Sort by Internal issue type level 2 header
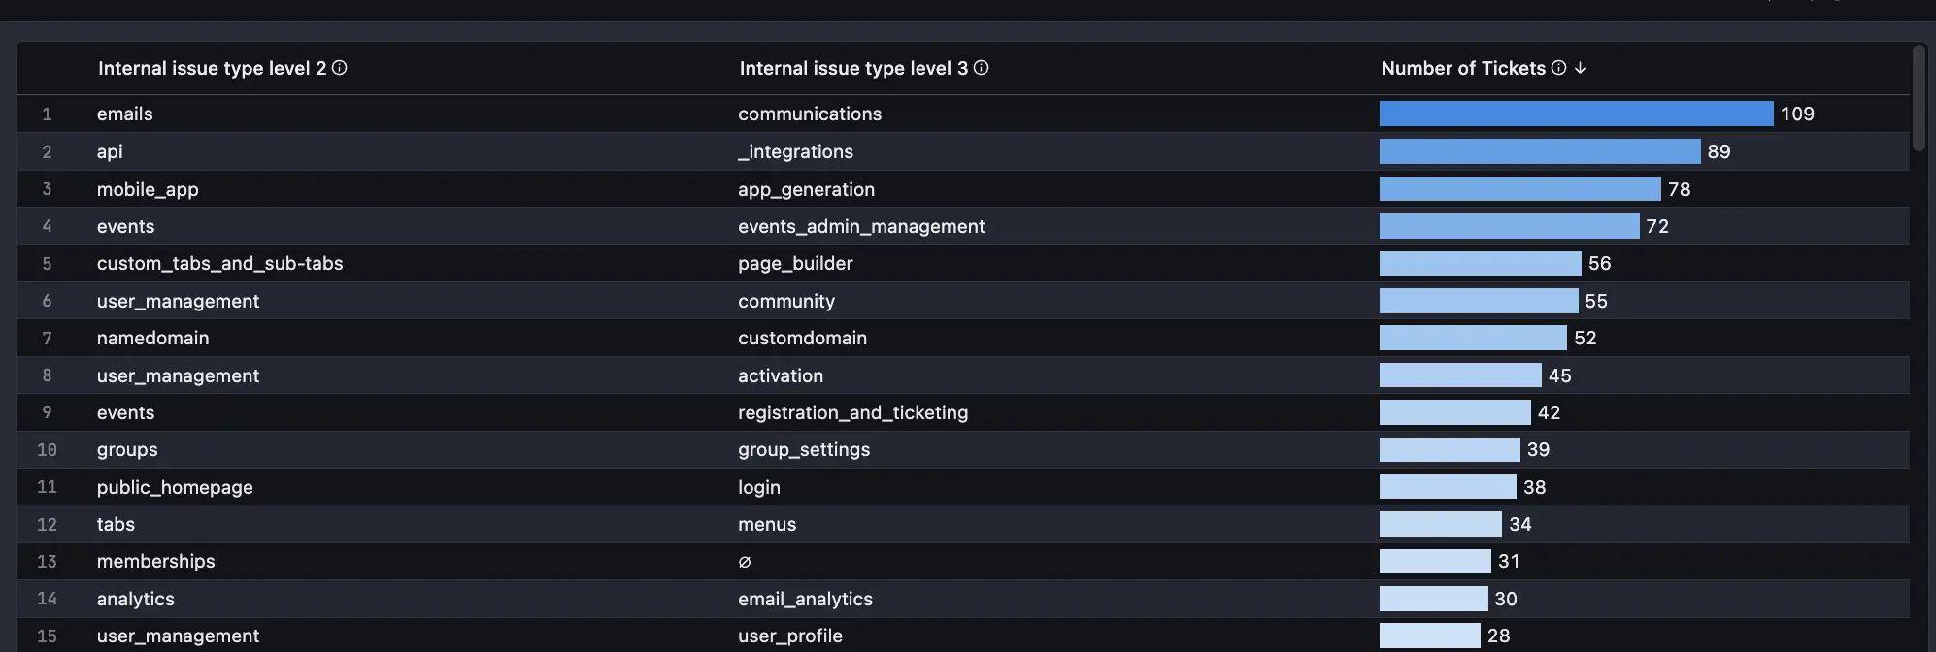Image resolution: width=1936 pixels, height=652 pixels. point(212,68)
